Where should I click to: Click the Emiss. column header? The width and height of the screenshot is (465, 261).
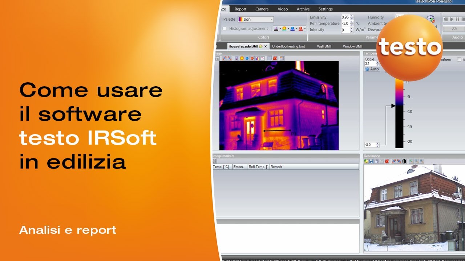[x=240, y=167]
